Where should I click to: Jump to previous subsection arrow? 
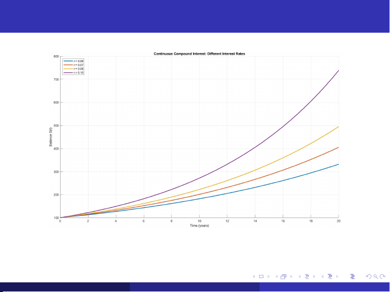[x=299, y=276]
